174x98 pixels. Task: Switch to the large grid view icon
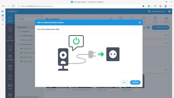point(148,27)
